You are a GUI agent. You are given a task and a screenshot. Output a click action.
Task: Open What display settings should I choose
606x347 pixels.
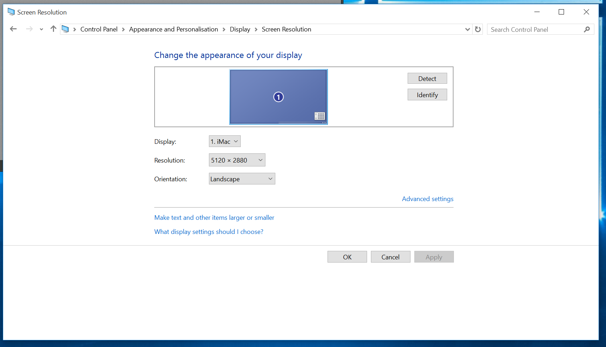click(209, 232)
